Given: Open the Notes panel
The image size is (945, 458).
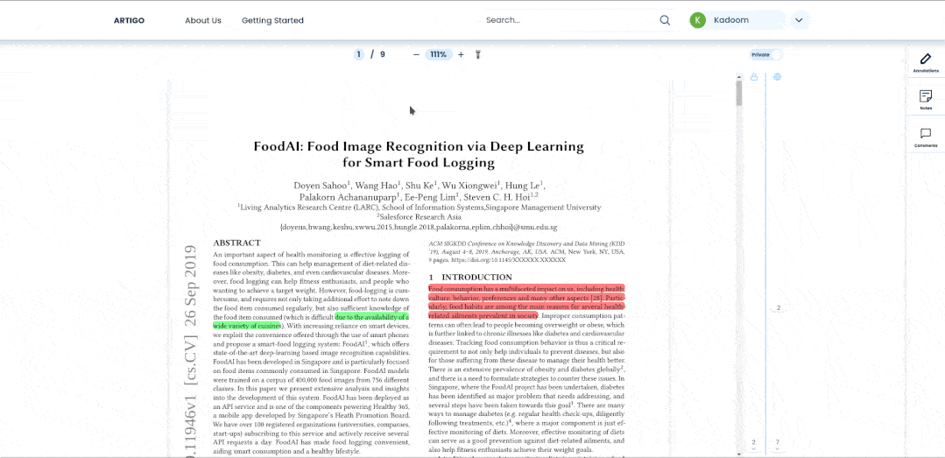Looking at the screenshot, I should (x=925, y=100).
